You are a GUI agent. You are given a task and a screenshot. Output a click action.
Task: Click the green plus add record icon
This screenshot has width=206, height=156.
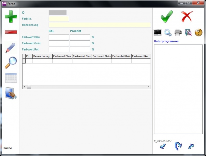tap(11, 17)
